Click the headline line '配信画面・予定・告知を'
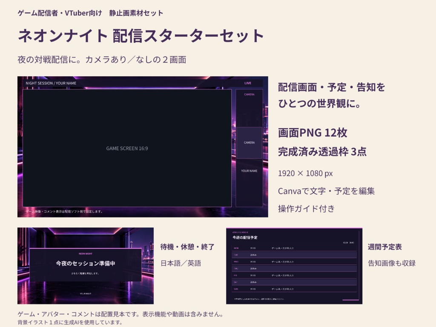436x327 pixels. tap(331, 87)
